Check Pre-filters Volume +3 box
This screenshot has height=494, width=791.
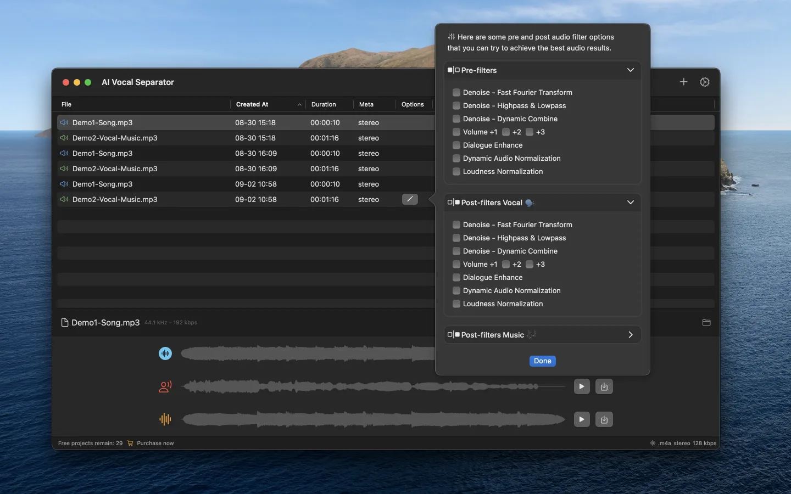[530, 132]
